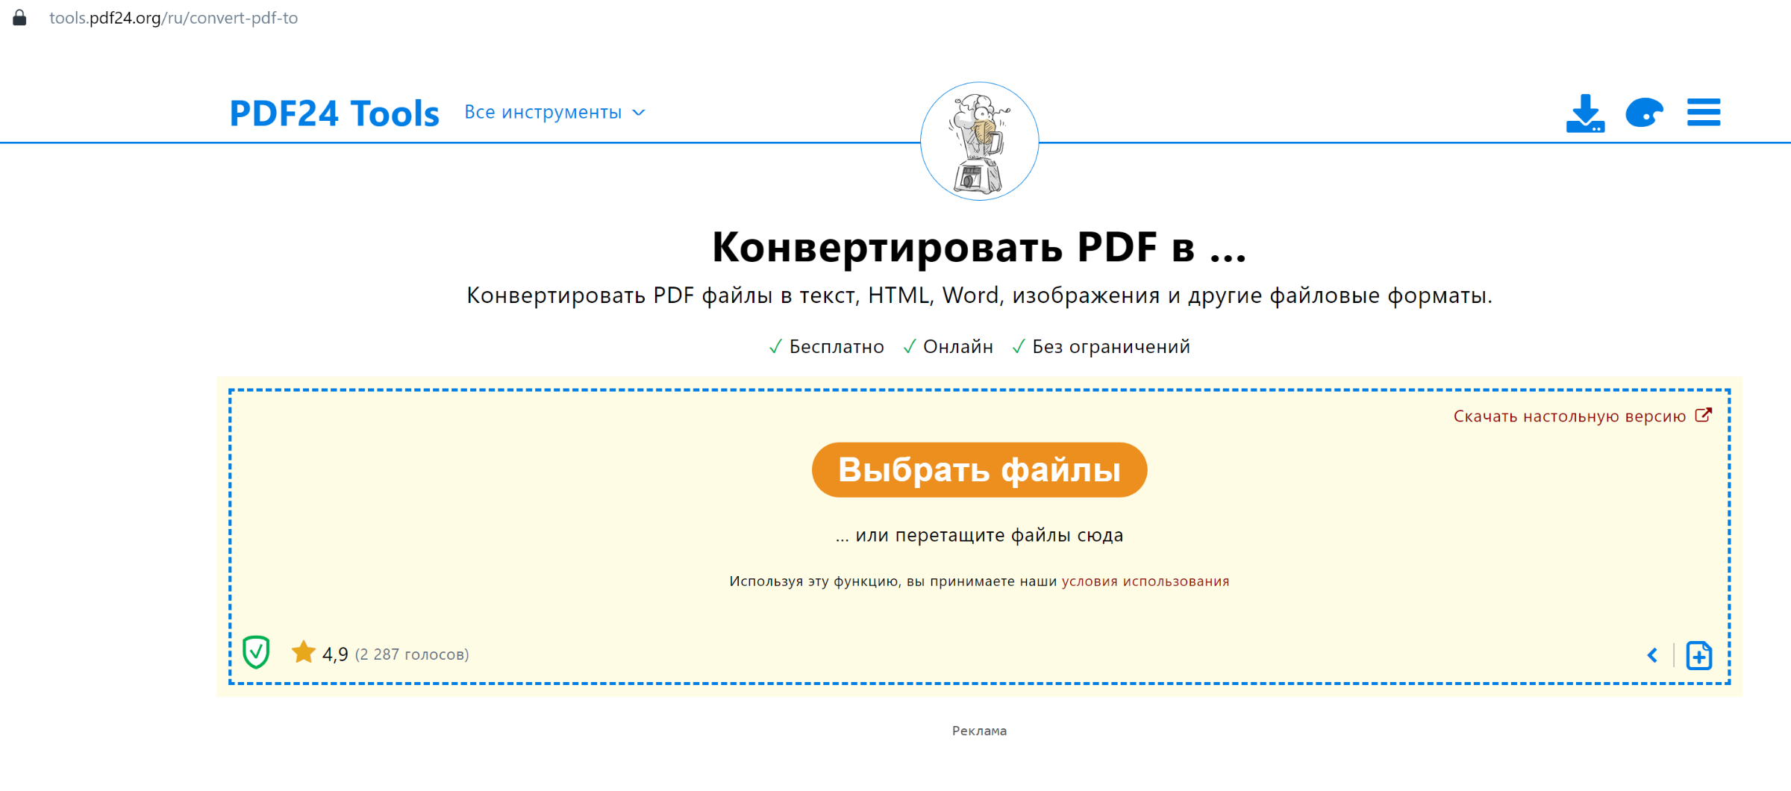Click the (2 287 голосов) vote count
This screenshot has height=791, width=1791.
(x=412, y=654)
